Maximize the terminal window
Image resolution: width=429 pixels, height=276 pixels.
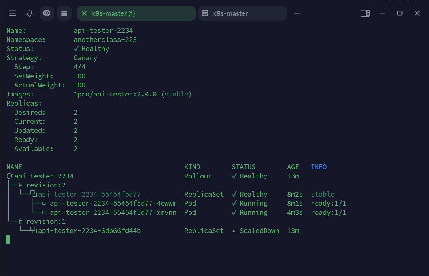[x=400, y=13]
